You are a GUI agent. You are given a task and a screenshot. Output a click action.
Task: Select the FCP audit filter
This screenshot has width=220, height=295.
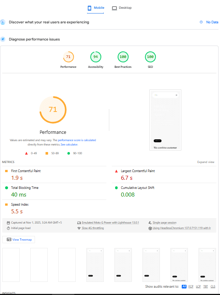[x=191, y=287]
